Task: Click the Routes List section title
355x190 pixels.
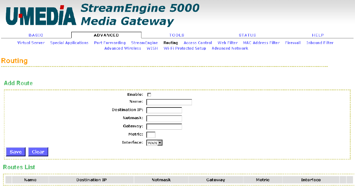Action: (x=19, y=167)
